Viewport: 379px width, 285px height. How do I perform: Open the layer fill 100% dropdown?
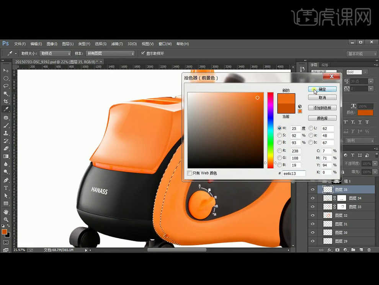click(375, 172)
